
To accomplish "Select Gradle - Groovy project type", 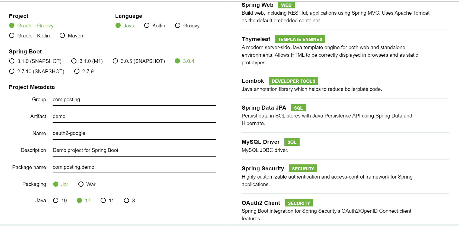I will (31, 26).
